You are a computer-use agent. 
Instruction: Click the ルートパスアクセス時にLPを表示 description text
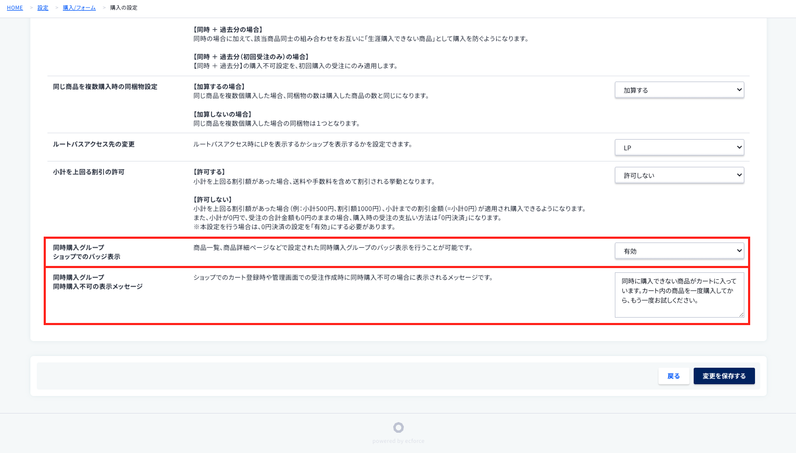(303, 144)
